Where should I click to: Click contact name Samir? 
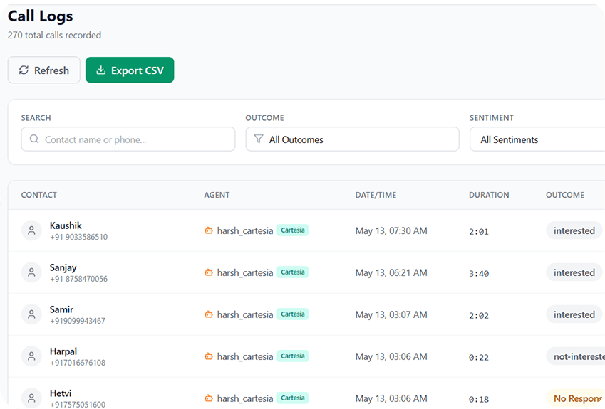click(x=61, y=309)
